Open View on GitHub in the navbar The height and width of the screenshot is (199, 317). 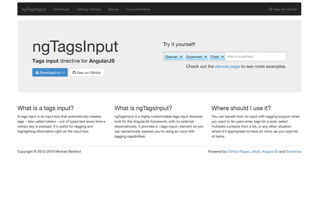pyautogui.click(x=283, y=9)
